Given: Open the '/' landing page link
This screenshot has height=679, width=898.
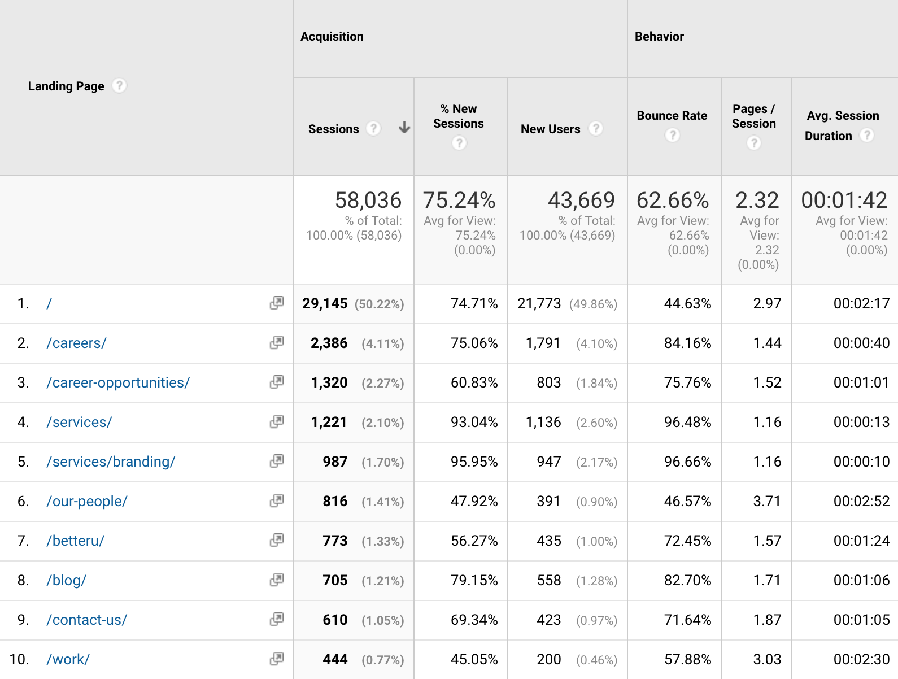Looking at the screenshot, I should pyautogui.click(x=49, y=304).
